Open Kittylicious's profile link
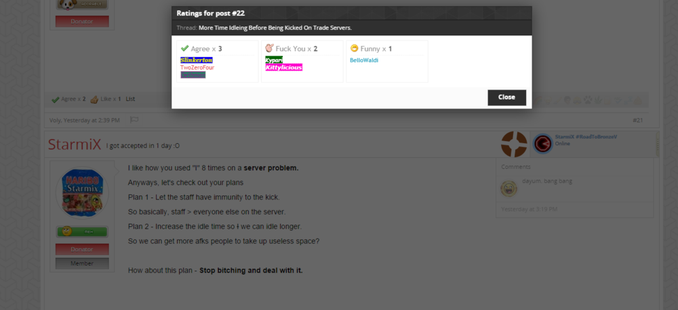The height and width of the screenshot is (310, 678). pyautogui.click(x=283, y=67)
